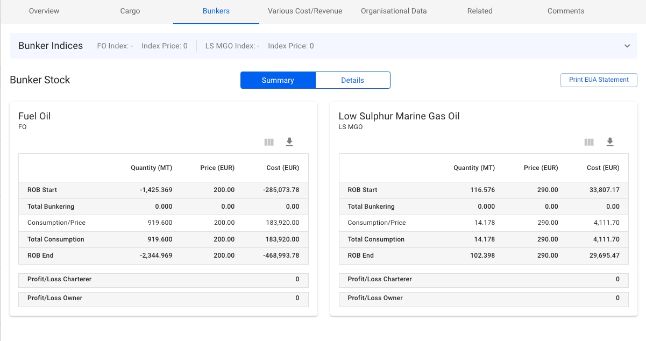Expand the Bunker Indices panel
This screenshot has width=646, height=341.
[627, 46]
